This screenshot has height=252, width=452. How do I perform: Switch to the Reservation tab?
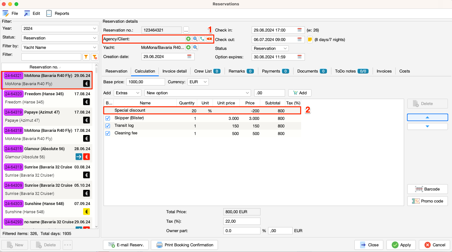[117, 71]
